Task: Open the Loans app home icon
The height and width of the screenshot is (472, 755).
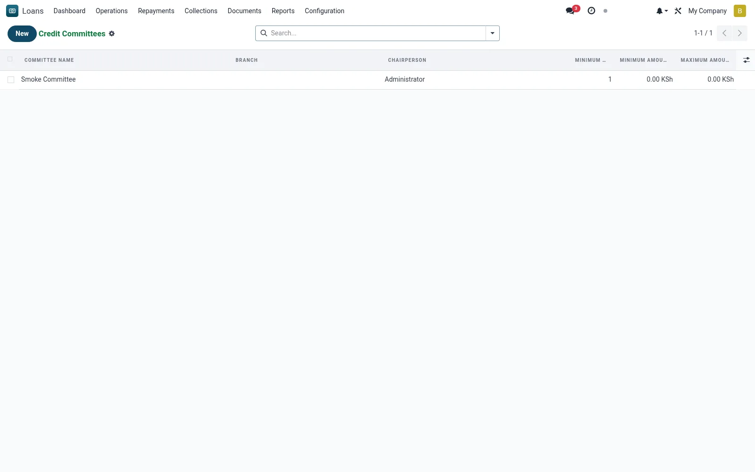Action: (12, 11)
